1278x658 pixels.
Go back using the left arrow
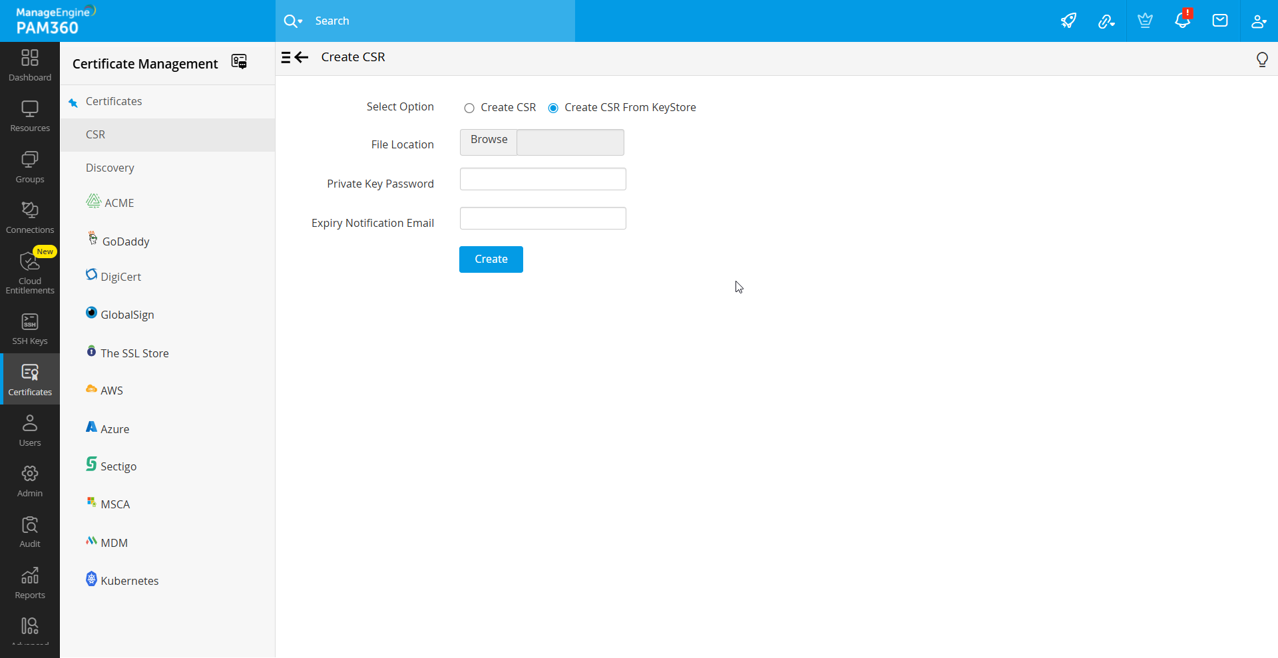[x=302, y=57]
